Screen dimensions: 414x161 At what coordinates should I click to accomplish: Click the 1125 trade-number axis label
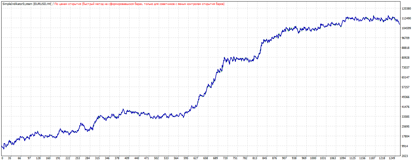(352, 159)
